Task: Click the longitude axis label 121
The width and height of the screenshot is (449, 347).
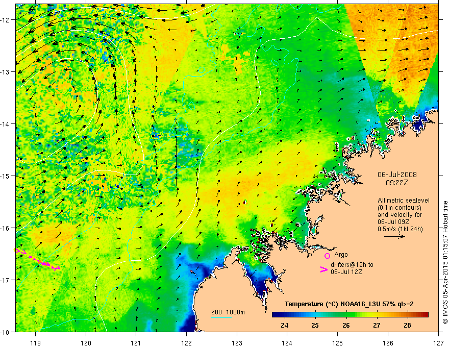Action: pyautogui.click(x=136, y=343)
